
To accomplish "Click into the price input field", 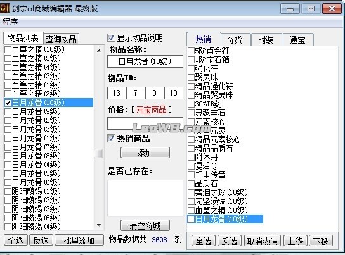I will [x=145, y=123].
